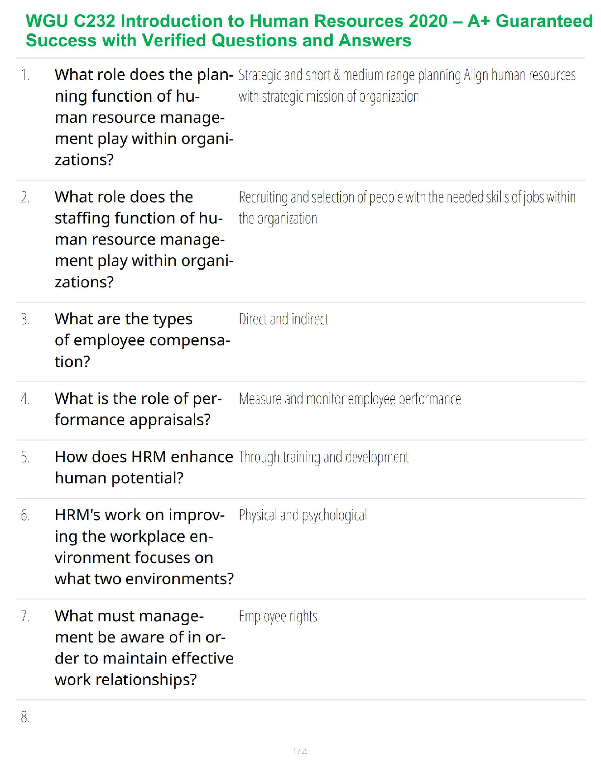Click the row number 7
The height and width of the screenshot is (778, 601).
pos(25,616)
